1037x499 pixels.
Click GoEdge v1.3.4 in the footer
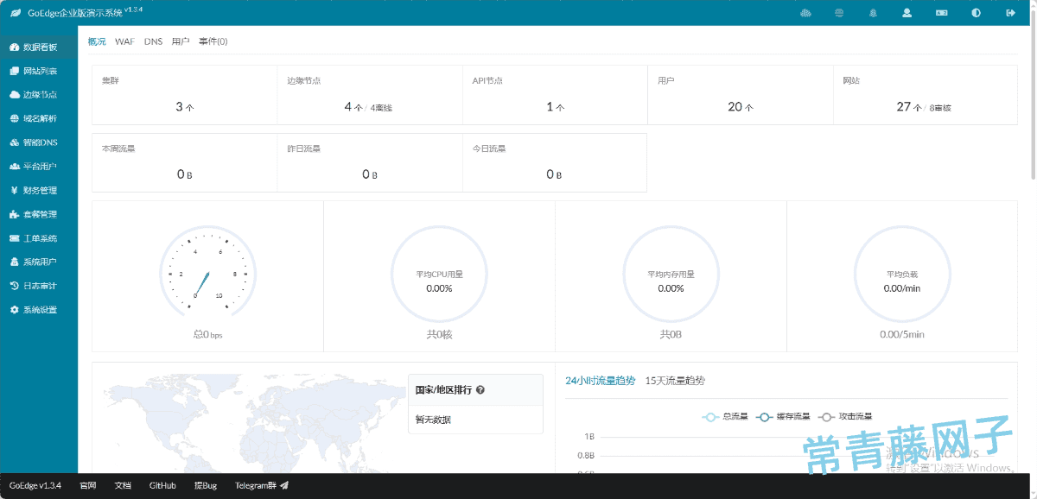click(35, 486)
